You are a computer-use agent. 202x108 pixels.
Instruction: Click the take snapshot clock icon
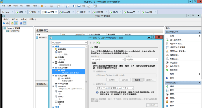pyautogui.click(x=58, y=5)
